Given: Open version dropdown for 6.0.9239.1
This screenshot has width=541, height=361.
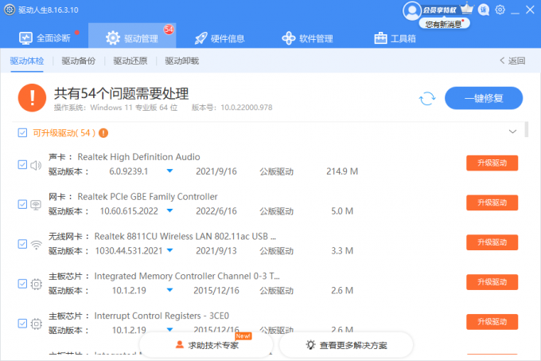Looking at the screenshot, I should 169,171.
